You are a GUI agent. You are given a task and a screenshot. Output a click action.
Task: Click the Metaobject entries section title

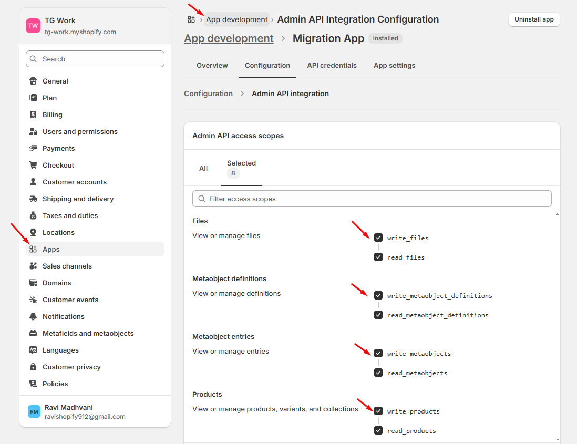tap(223, 337)
